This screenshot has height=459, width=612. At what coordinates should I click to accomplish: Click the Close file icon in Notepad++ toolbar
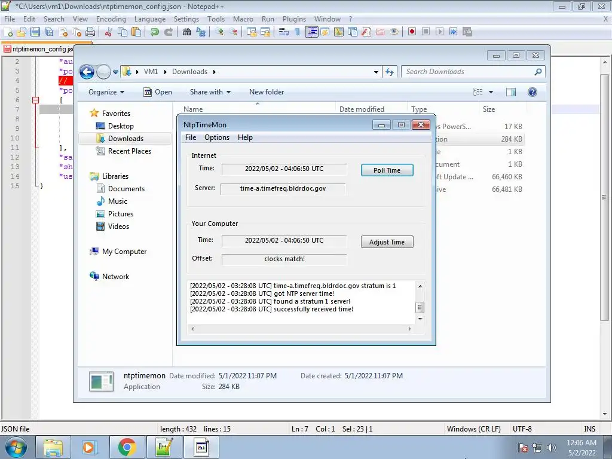tap(63, 32)
